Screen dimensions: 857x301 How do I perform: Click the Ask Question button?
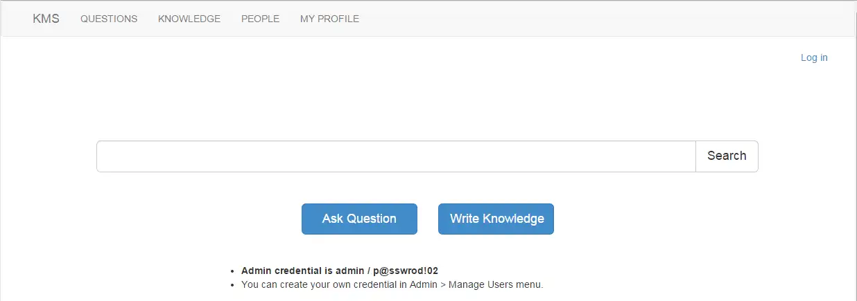pyautogui.click(x=359, y=219)
